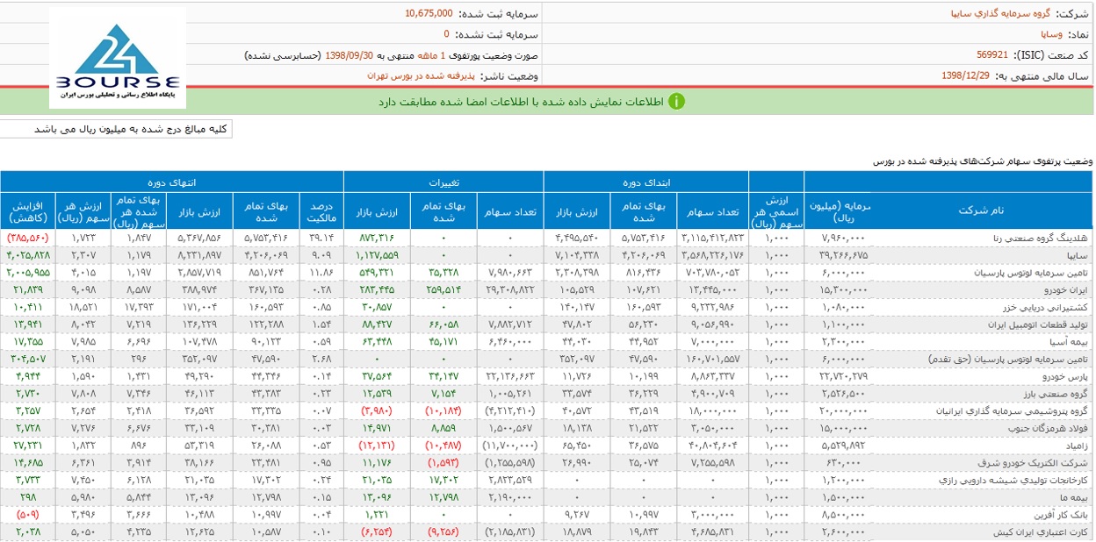Click the 'ابتدای دوره' group header

click(x=646, y=181)
